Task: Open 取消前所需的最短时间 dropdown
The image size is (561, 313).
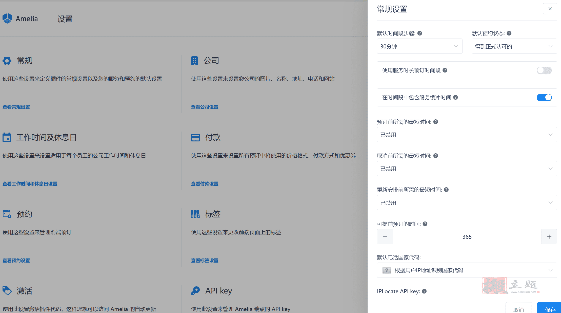Action: pyautogui.click(x=467, y=169)
